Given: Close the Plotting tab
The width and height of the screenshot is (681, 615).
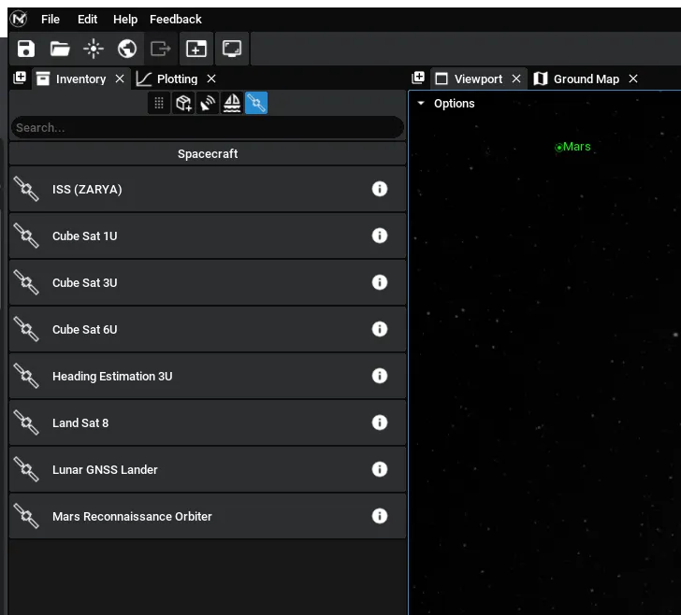Looking at the screenshot, I should tap(211, 79).
